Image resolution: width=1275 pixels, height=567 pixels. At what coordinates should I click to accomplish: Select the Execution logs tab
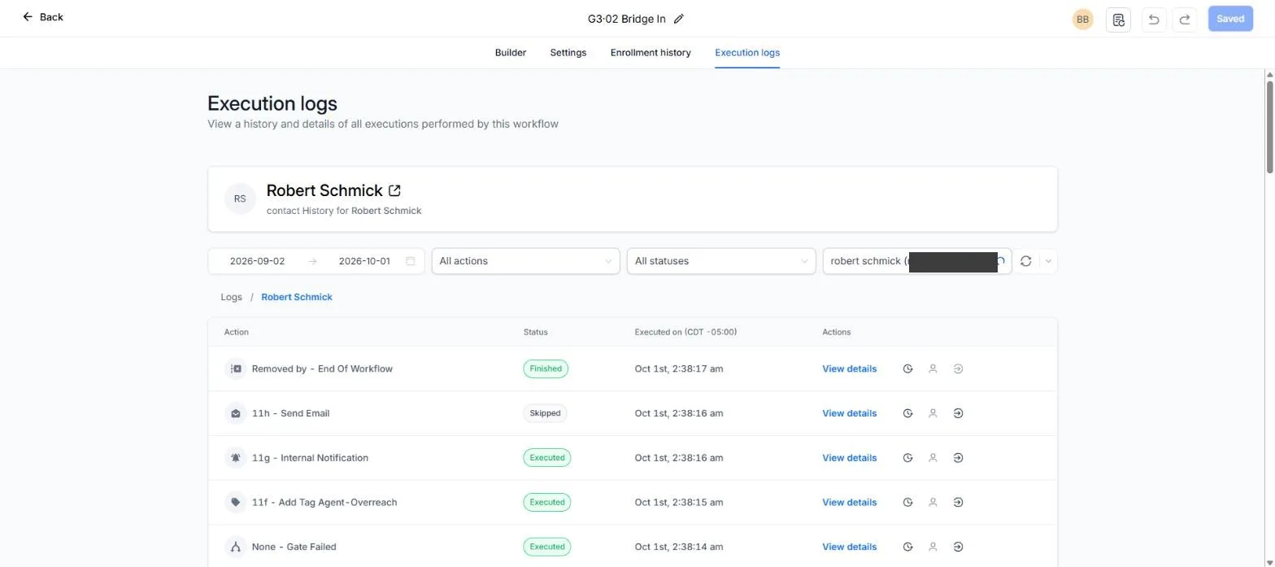point(747,53)
